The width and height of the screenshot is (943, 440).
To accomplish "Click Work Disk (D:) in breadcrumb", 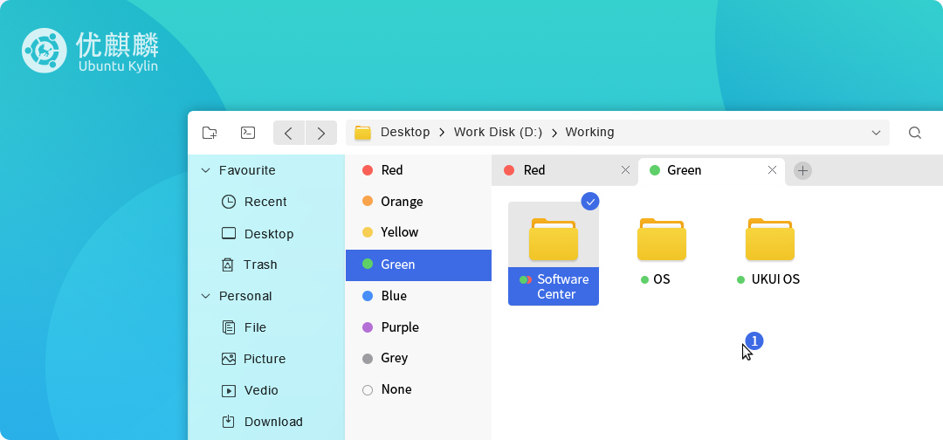I will pos(498,133).
